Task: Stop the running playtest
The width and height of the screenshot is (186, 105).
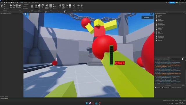Action: pos(70,6)
